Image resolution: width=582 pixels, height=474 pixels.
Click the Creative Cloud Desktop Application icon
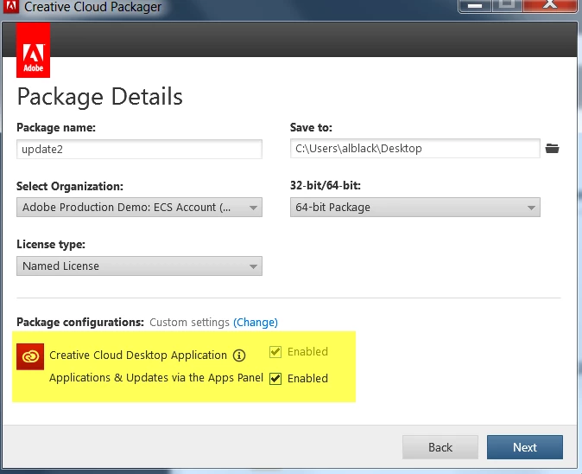30,356
